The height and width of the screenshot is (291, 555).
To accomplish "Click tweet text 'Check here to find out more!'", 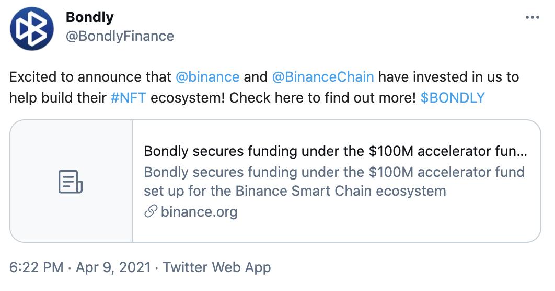I will coord(322,97).
